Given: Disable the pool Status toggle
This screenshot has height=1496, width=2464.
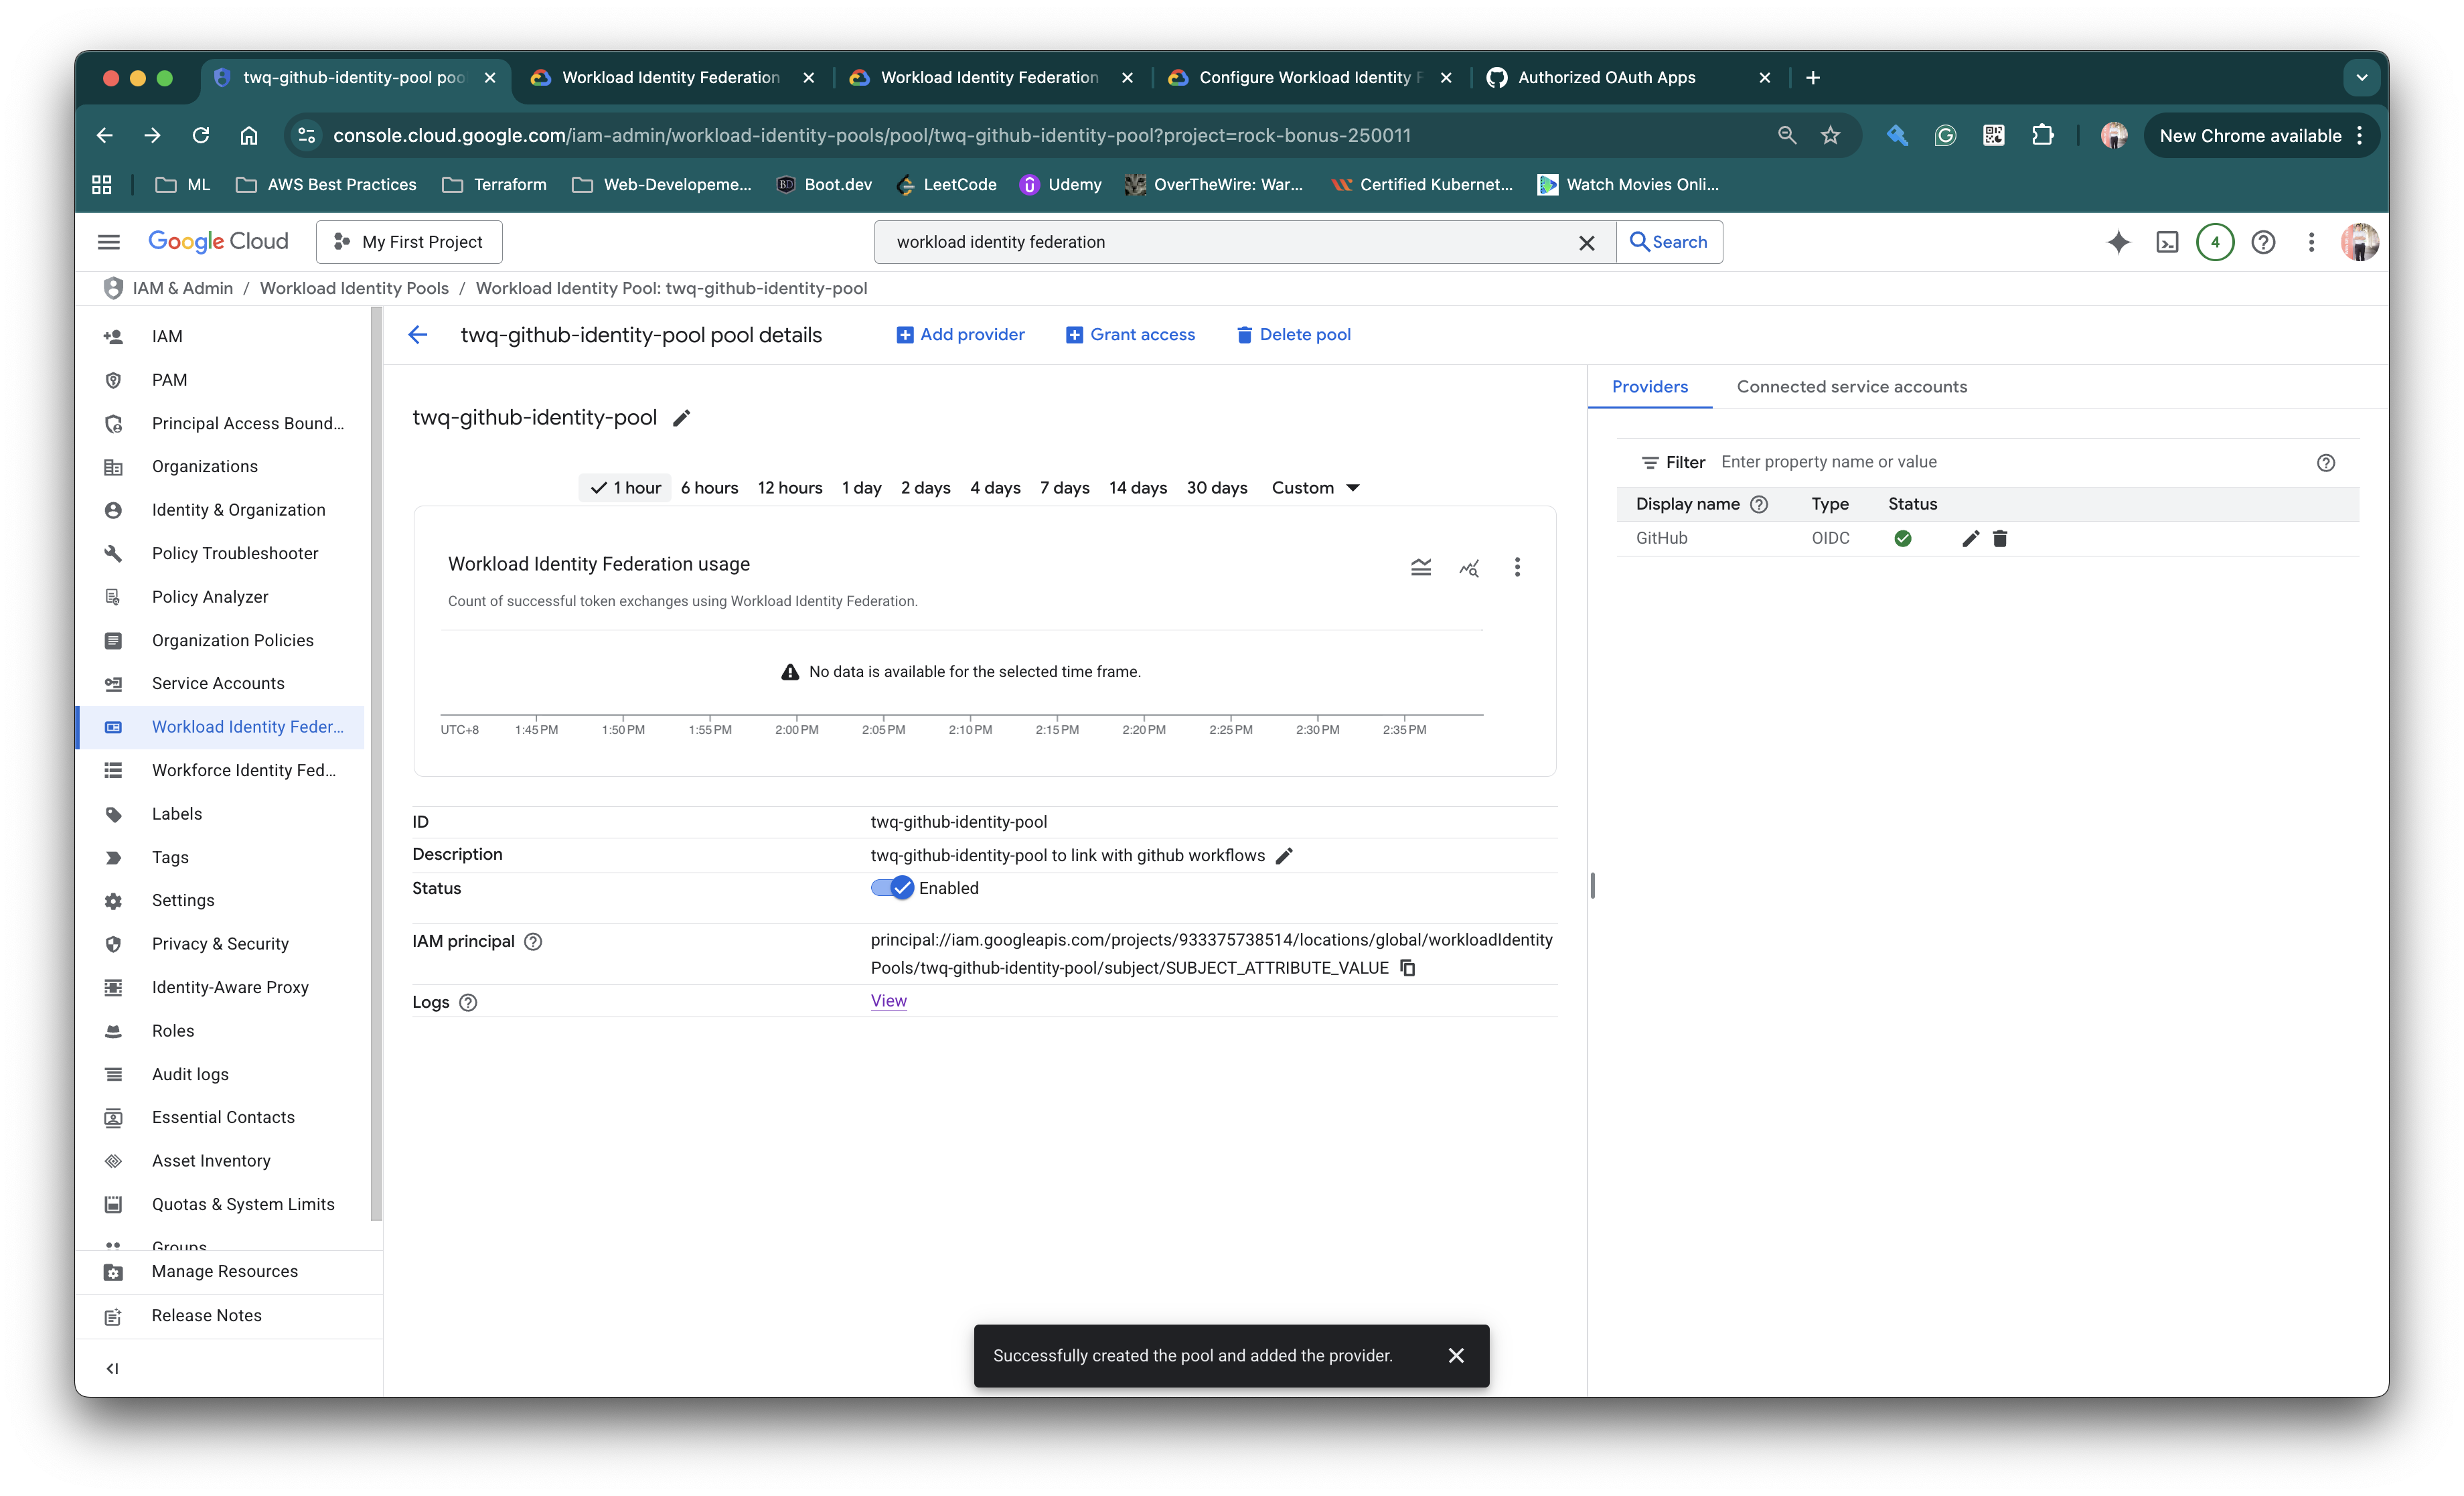Looking at the screenshot, I should [x=892, y=888].
